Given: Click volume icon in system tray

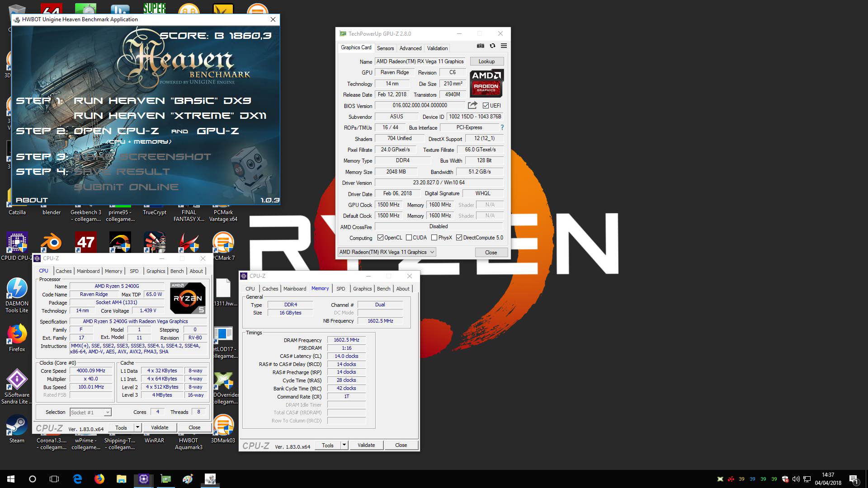Looking at the screenshot, I should pos(796,479).
